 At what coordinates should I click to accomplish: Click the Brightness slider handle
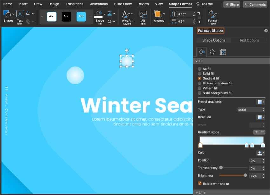click(245, 175)
